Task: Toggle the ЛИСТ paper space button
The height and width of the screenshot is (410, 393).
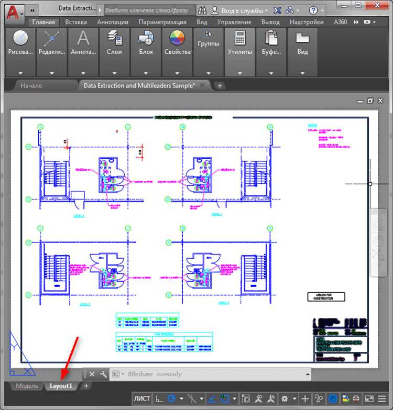Action: (x=142, y=398)
